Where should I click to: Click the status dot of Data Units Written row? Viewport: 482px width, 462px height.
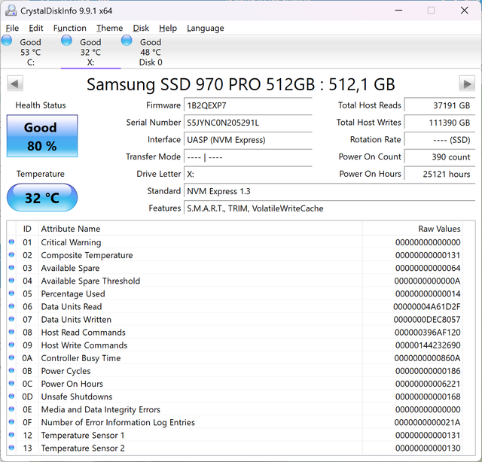pos(11,319)
